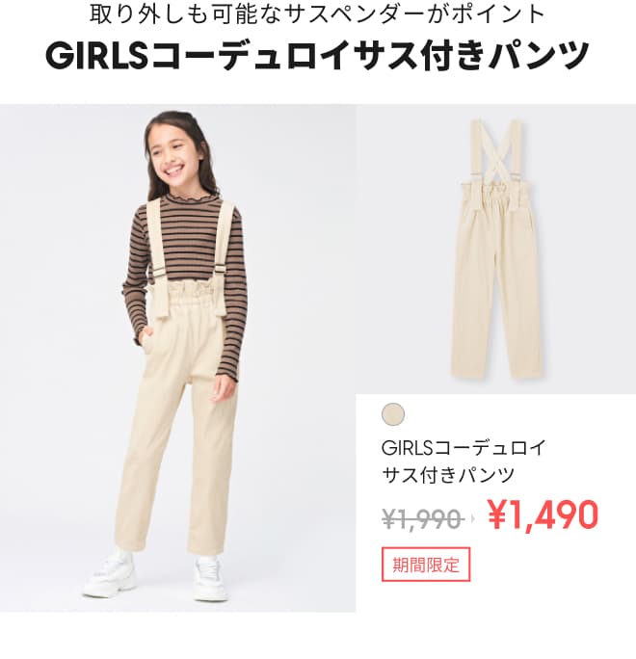Click the crossed-out original price ¥1,990
This screenshot has height=659, width=636.
click(x=422, y=519)
